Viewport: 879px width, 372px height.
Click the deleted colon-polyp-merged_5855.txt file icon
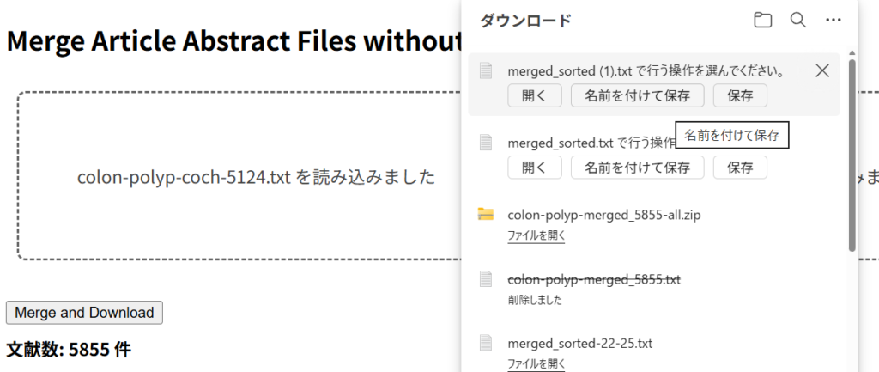pos(486,278)
